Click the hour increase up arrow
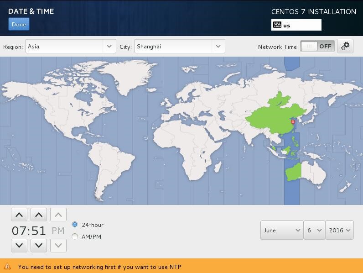363x273 pixels. 19,215
